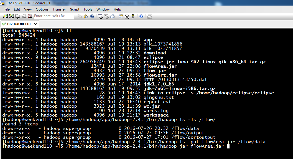Click the Connect in Tab icon
Viewport: 293px width, 159px height.
17,16
